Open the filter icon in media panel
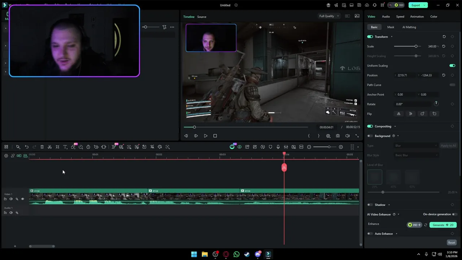The height and width of the screenshot is (260, 462). coord(164,27)
